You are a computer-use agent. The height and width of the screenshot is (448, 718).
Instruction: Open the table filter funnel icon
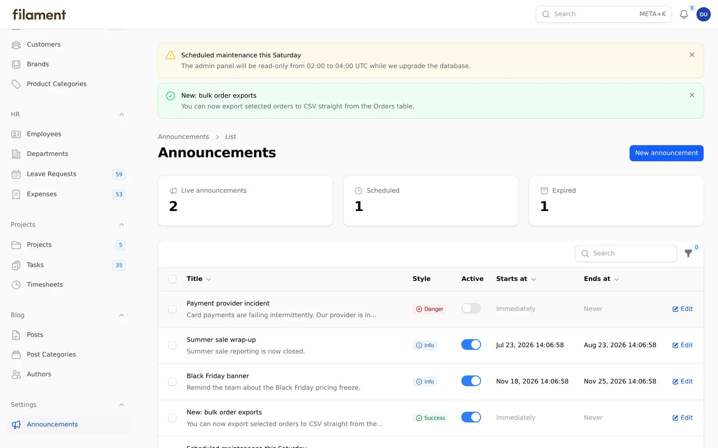688,254
